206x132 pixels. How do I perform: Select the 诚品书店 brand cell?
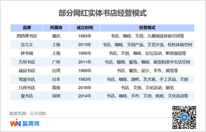[27, 71]
